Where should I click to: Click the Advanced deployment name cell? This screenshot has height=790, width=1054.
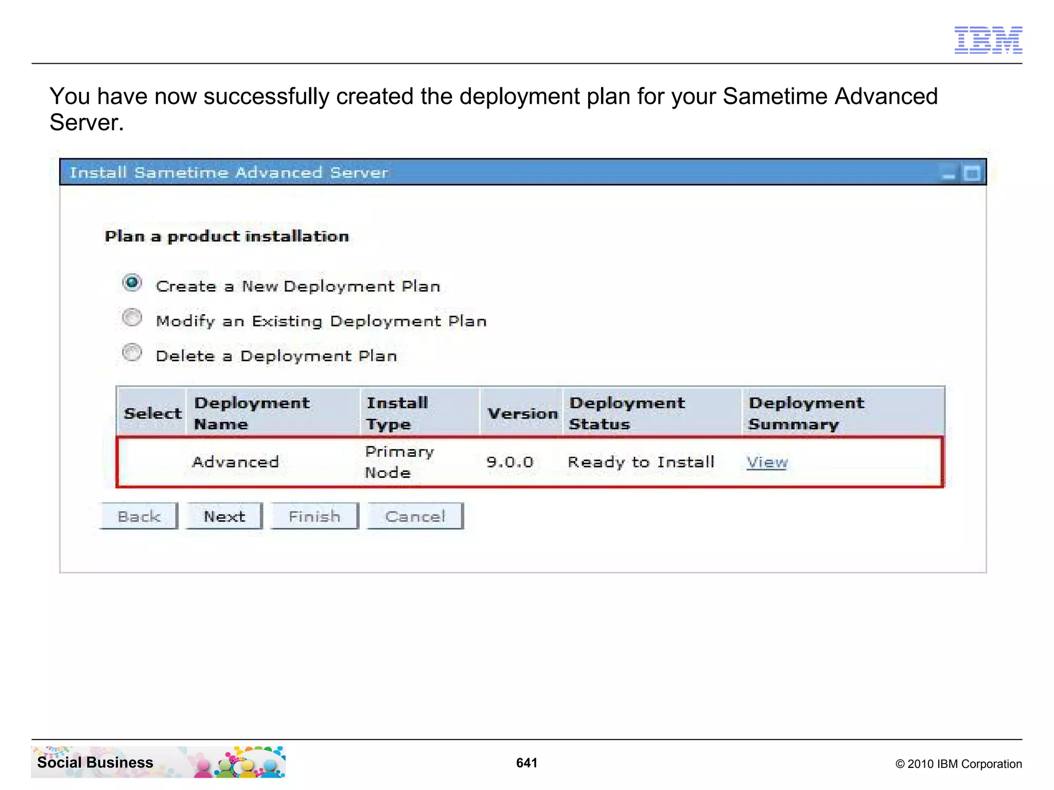235,462
